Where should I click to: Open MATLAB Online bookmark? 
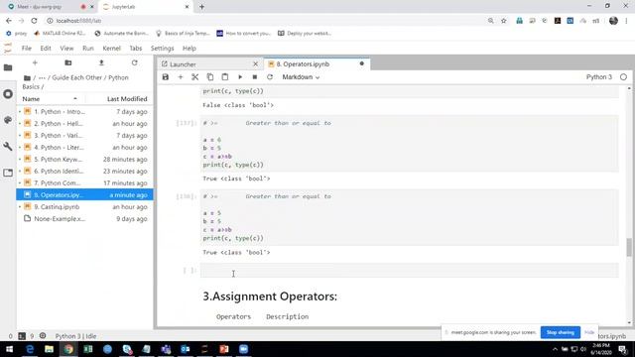60,33
